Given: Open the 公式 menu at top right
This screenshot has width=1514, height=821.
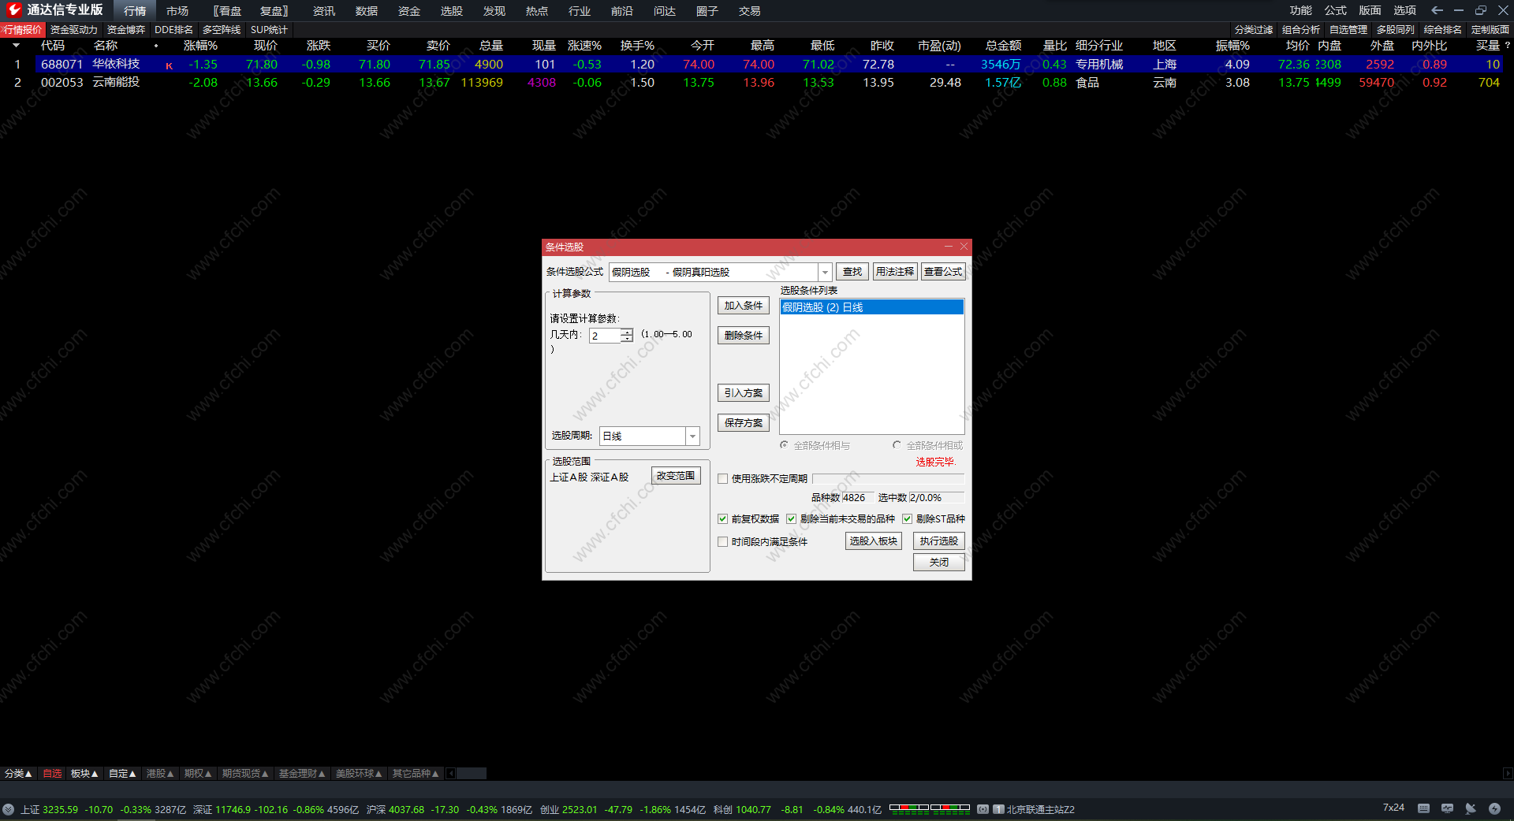Looking at the screenshot, I should [1336, 10].
